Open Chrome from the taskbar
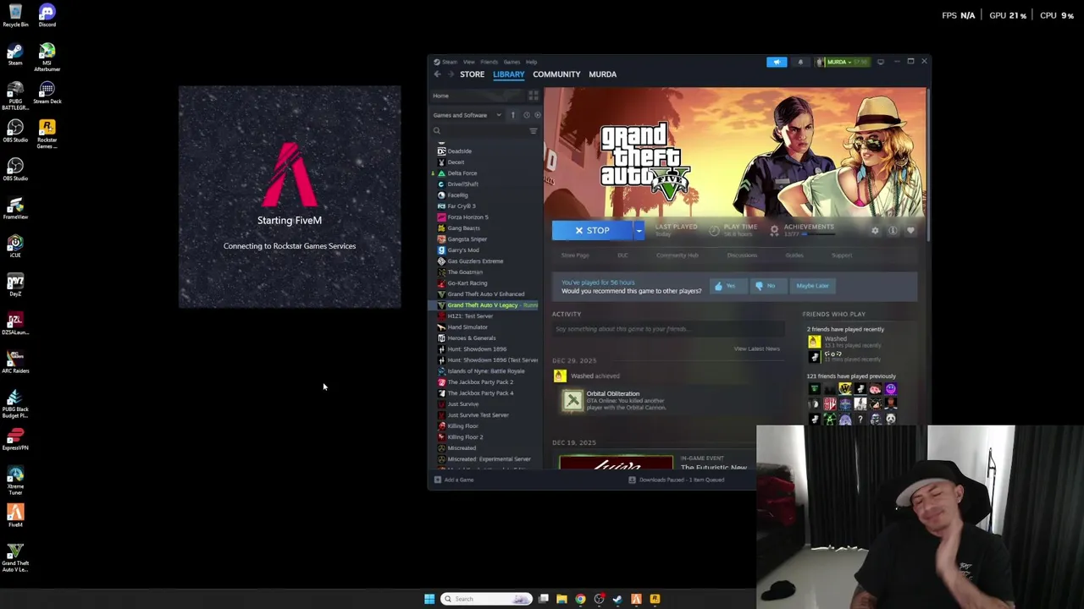 [x=580, y=599]
